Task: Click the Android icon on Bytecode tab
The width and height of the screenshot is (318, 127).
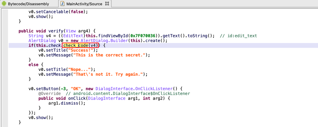Action: click(x=4, y=4)
